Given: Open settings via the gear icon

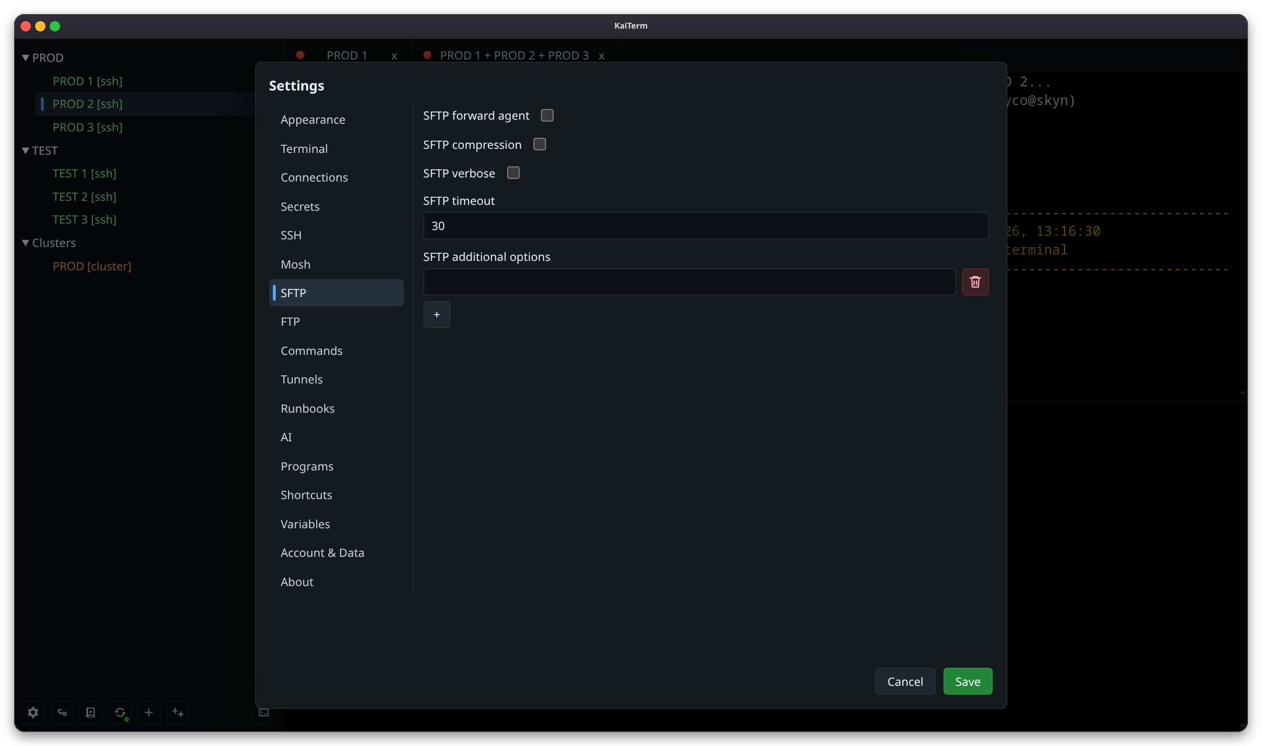Looking at the screenshot, I should coord(33,712).
